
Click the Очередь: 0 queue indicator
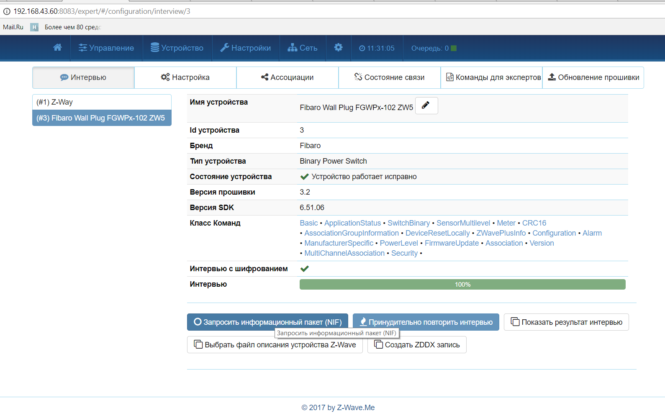[x=434, y=48]
